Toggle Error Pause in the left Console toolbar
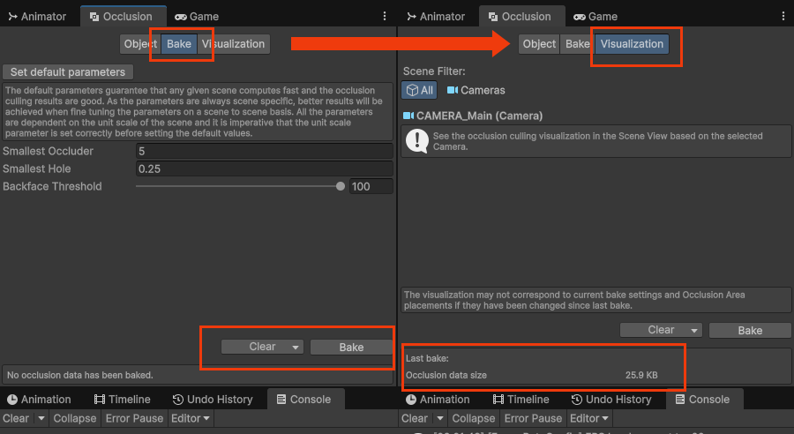794x434 pixels. [134, 418]
